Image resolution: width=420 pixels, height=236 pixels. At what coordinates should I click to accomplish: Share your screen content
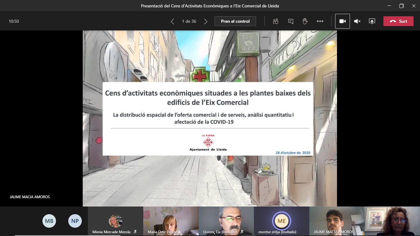pyautogui.click(x=372, y=22)
